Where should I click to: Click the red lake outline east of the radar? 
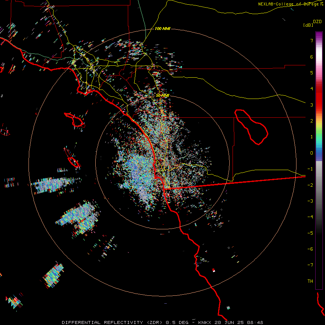tap(251, 127)
